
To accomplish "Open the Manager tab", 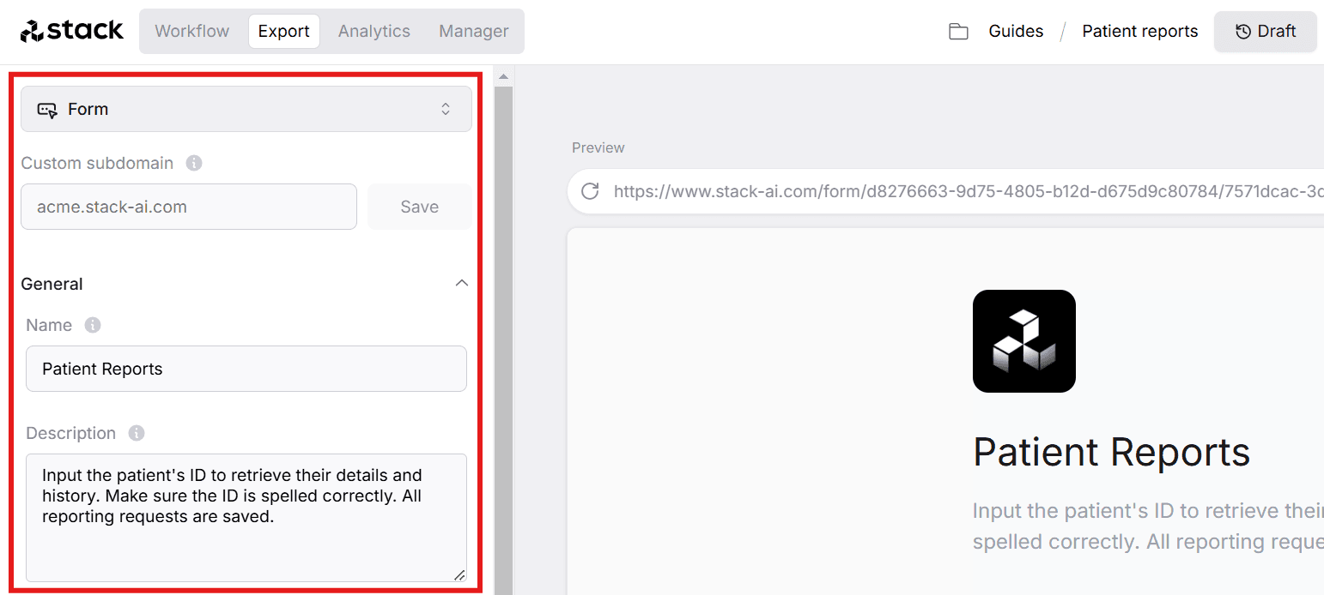I will click(474, 31).
